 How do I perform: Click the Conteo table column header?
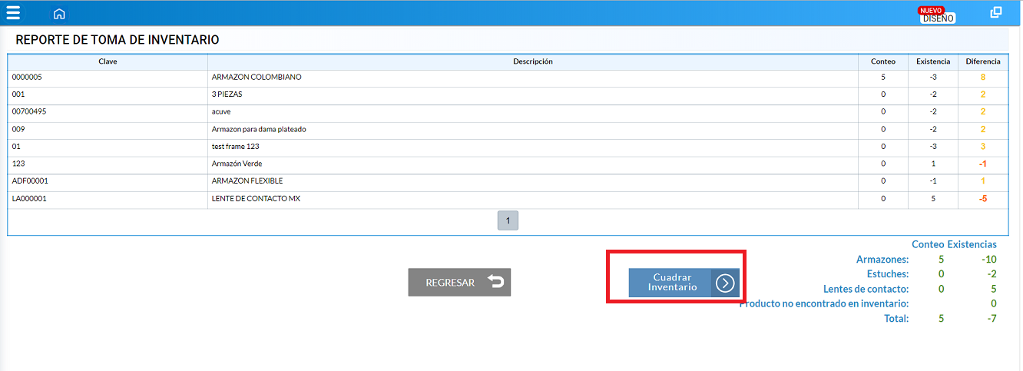tap(883, 61)
